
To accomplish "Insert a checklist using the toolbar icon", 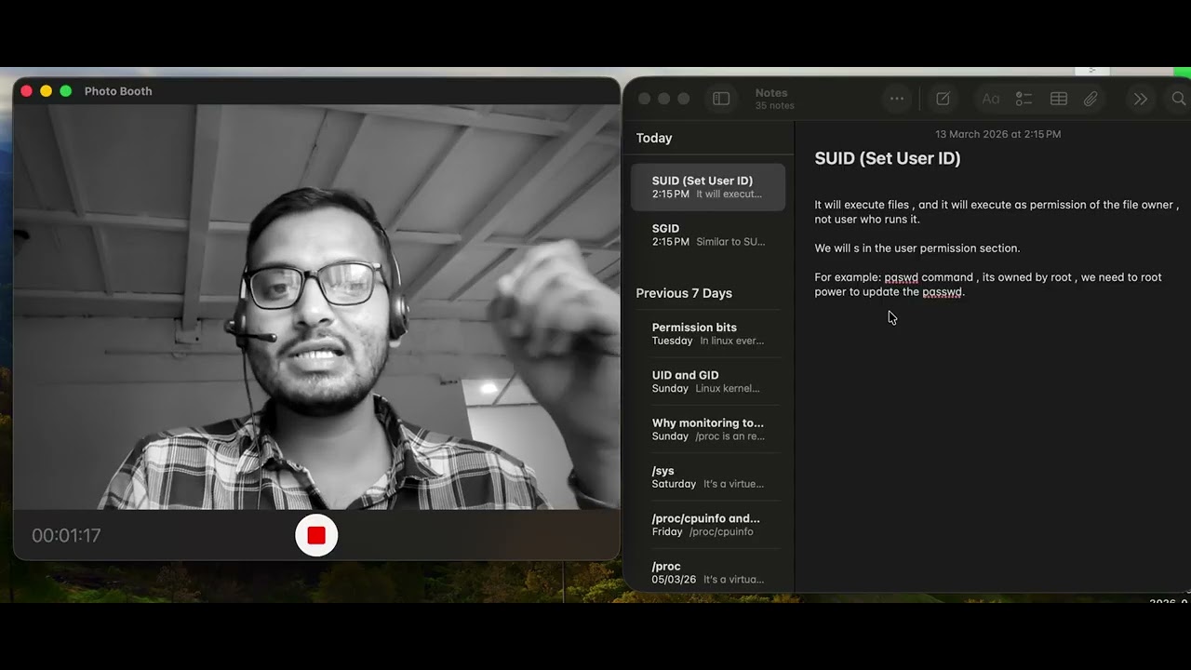I will [x=1024, y=99].
